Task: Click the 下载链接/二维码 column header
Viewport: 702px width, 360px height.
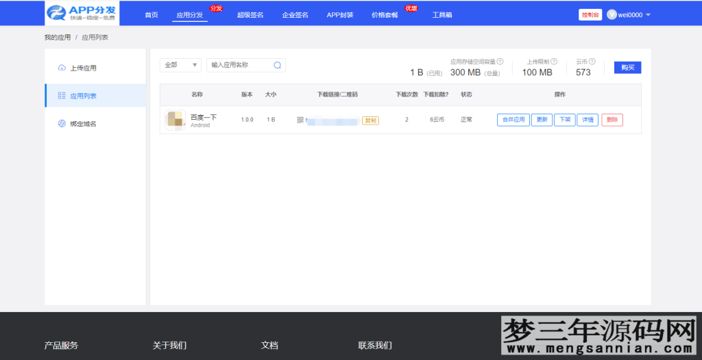Action: (337, 95)
